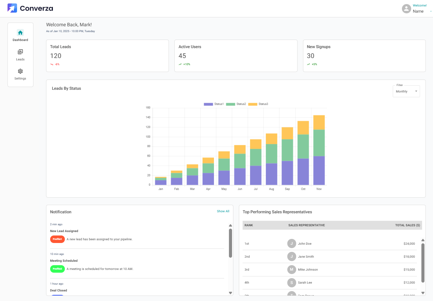The height and width of the screenshot is (301, 433).
Task: Click the New Lead Assigned notification title
Action: point(64,231)
